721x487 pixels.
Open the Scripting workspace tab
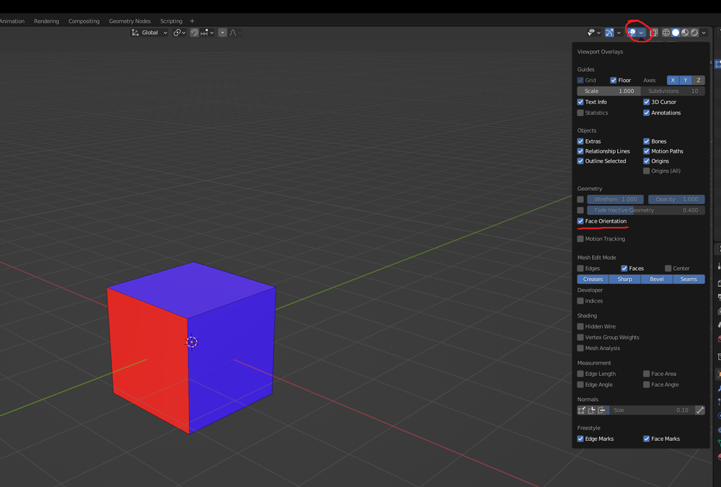click(x=171, y=21)
